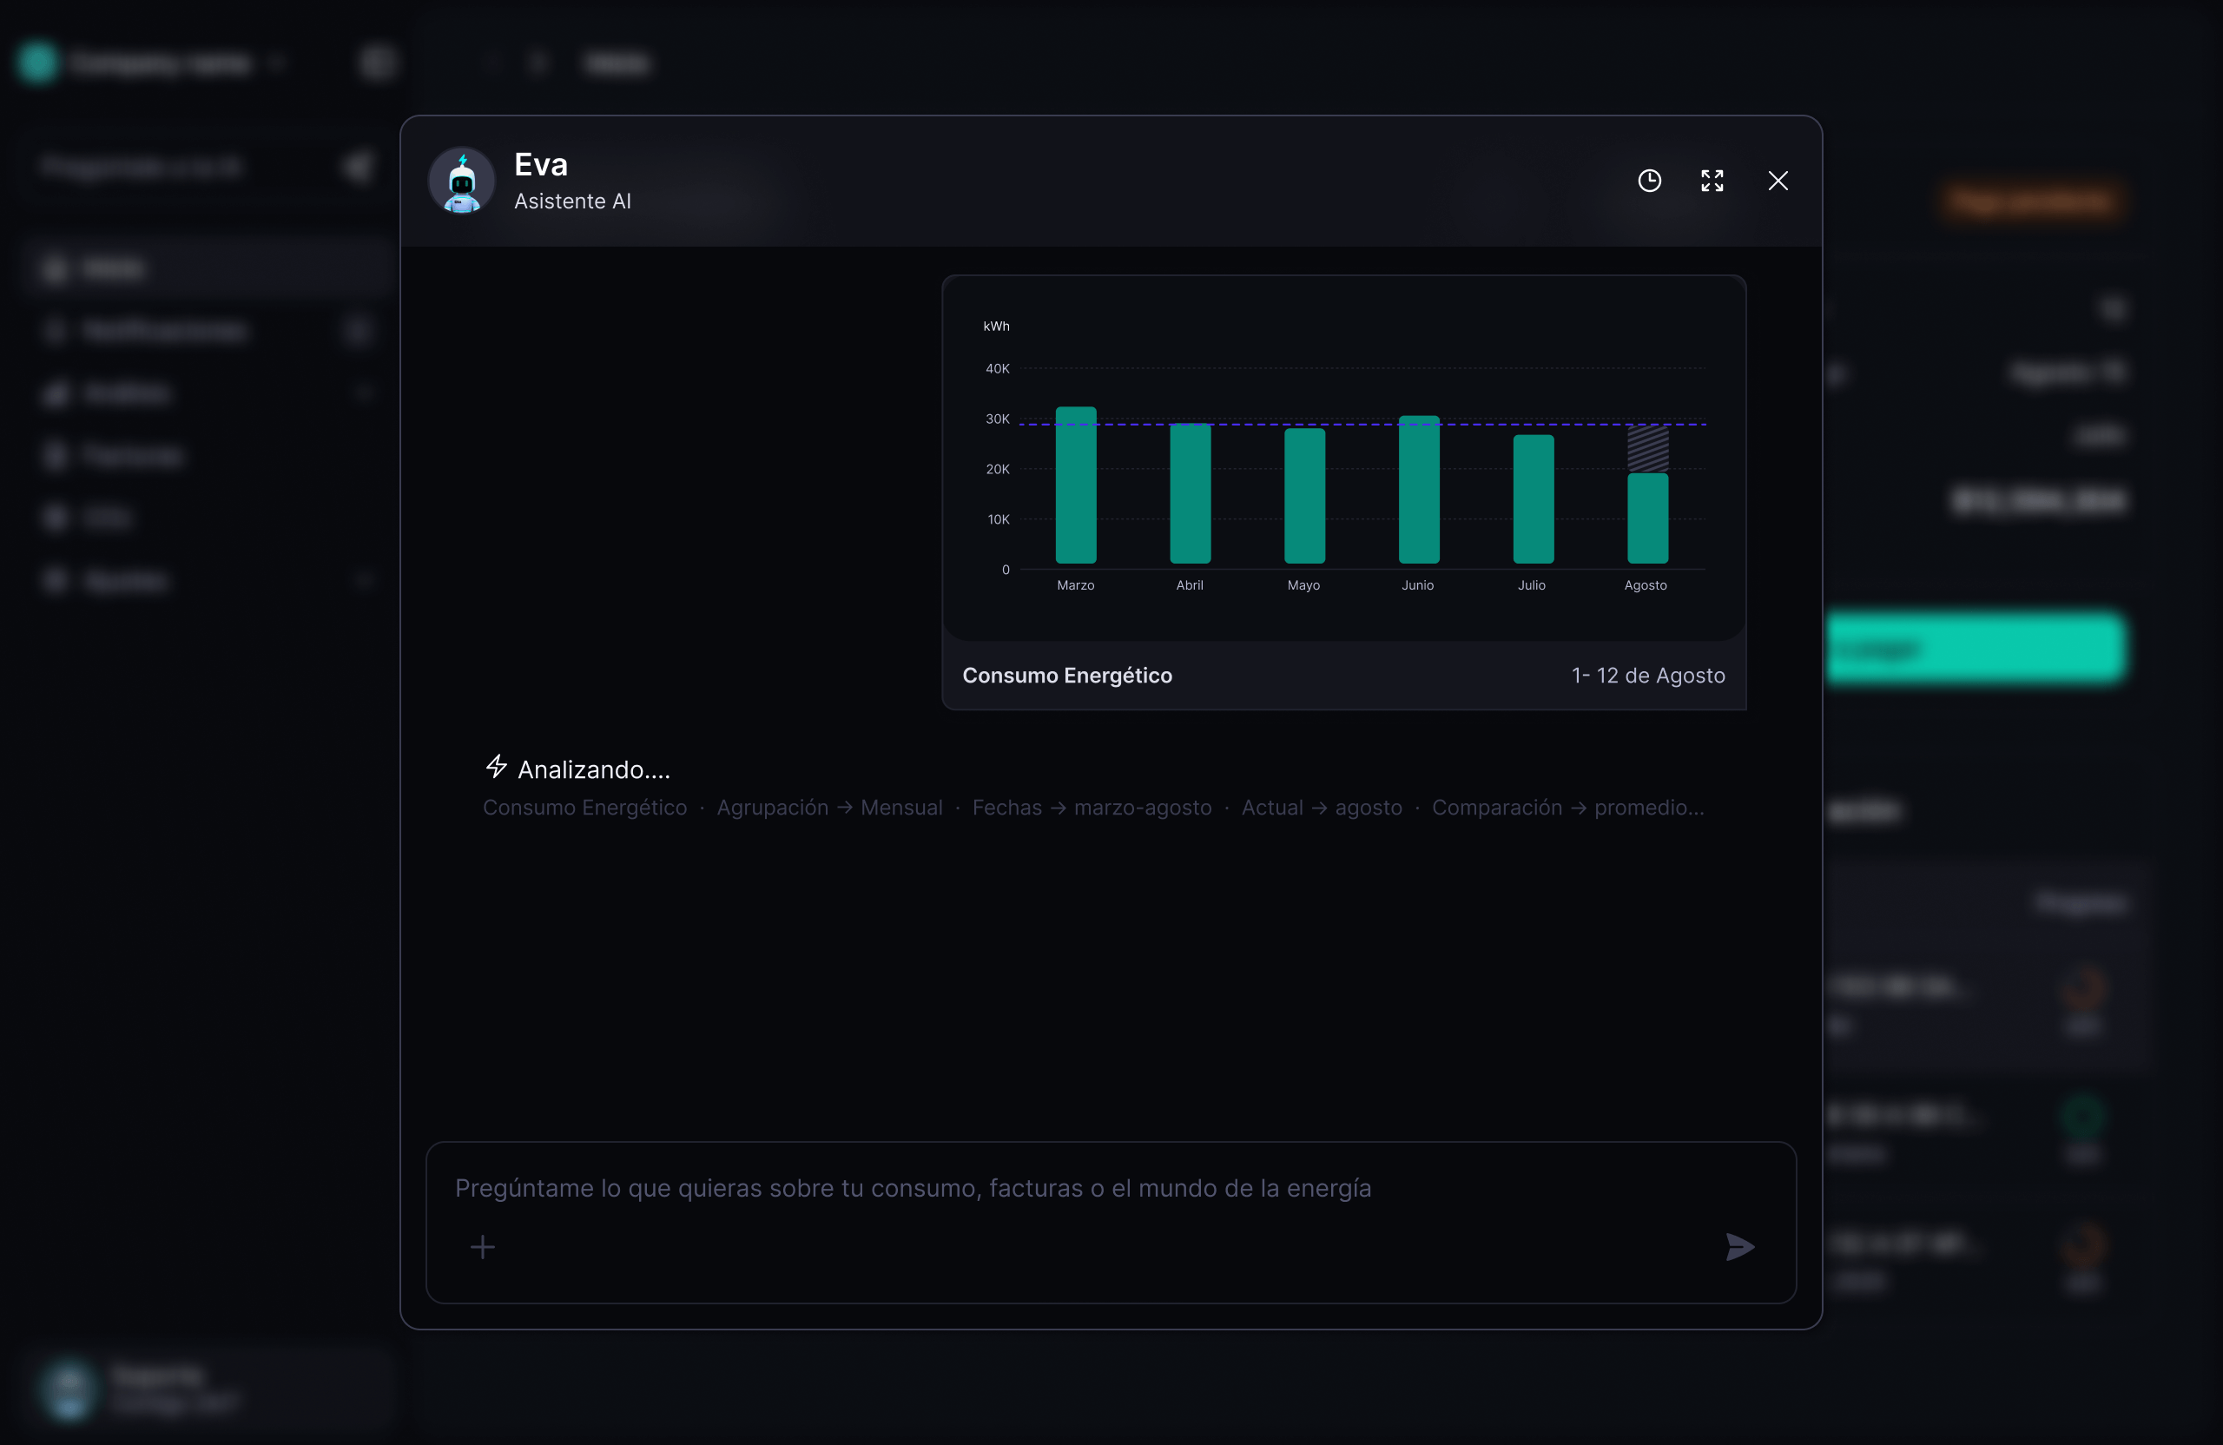Click the 'Actual → agosto' chip
This screenshot has height=1445, width=2223.
pos(1322,807)
